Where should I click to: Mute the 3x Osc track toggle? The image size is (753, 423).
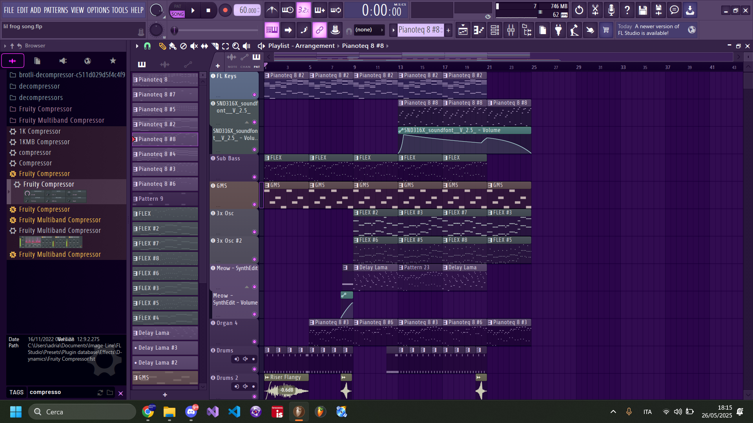pos(254,232)
